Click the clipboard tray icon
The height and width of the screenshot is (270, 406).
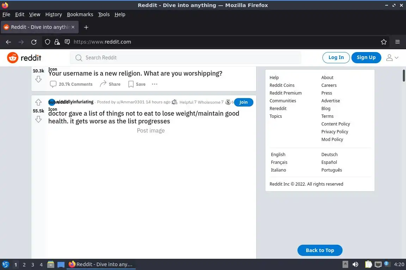(x=368, y=264)
